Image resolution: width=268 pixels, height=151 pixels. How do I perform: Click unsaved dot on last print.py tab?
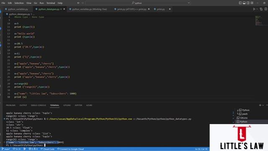pyautogui.click(x=170, y=9)
